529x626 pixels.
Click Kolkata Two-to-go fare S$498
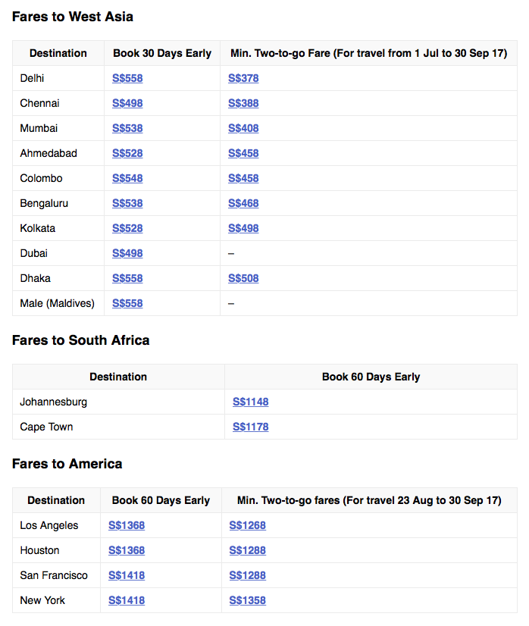tap(243, 228)
